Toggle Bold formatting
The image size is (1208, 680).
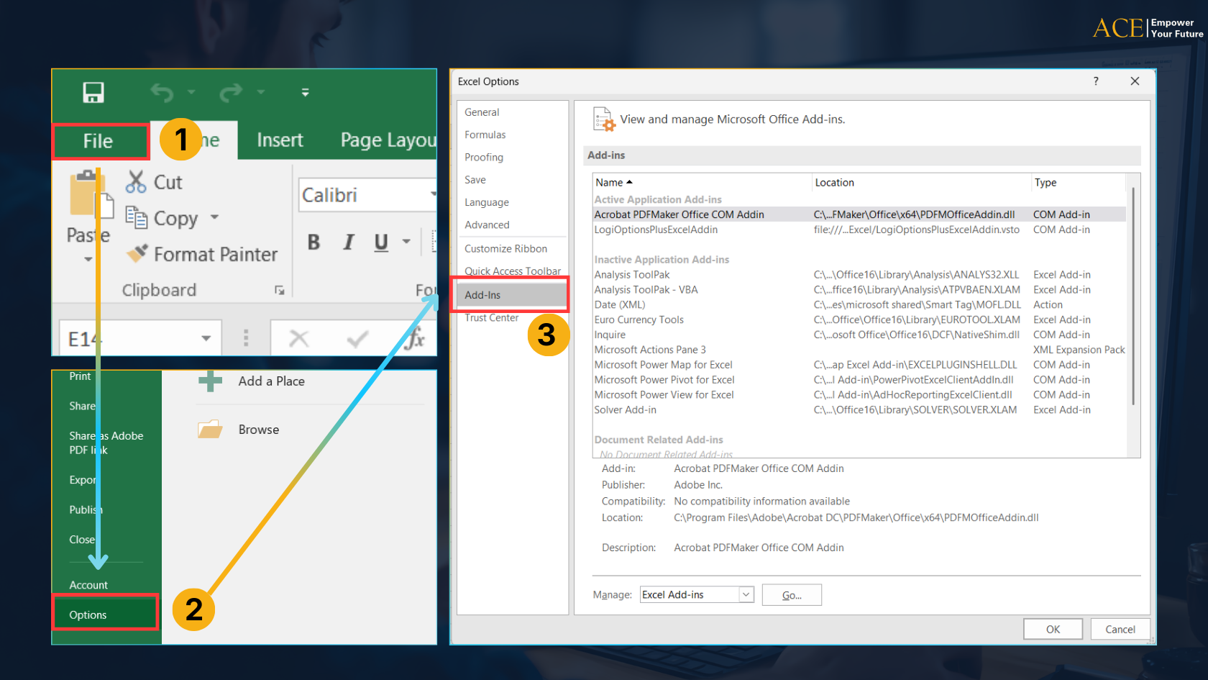click(x=314, y=242)
